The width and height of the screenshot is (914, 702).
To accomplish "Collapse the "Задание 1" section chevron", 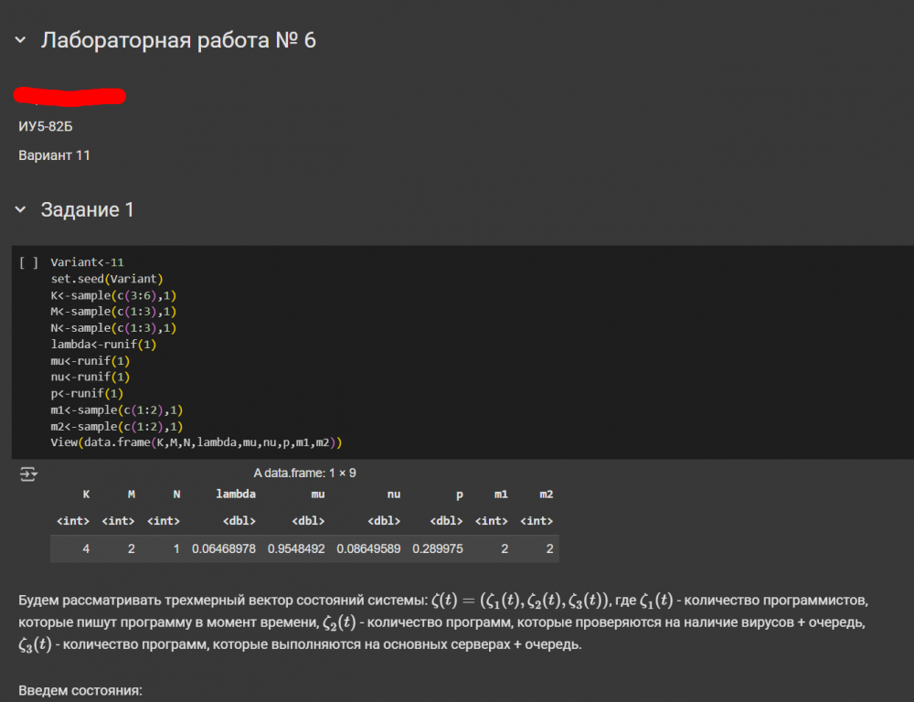I will point(20,210).
